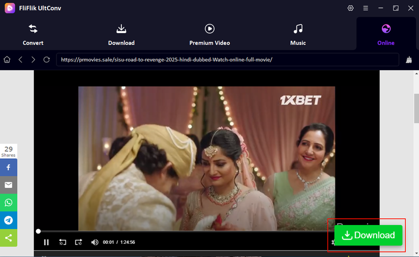Share on WhatsApp

(x=9, y=203)
